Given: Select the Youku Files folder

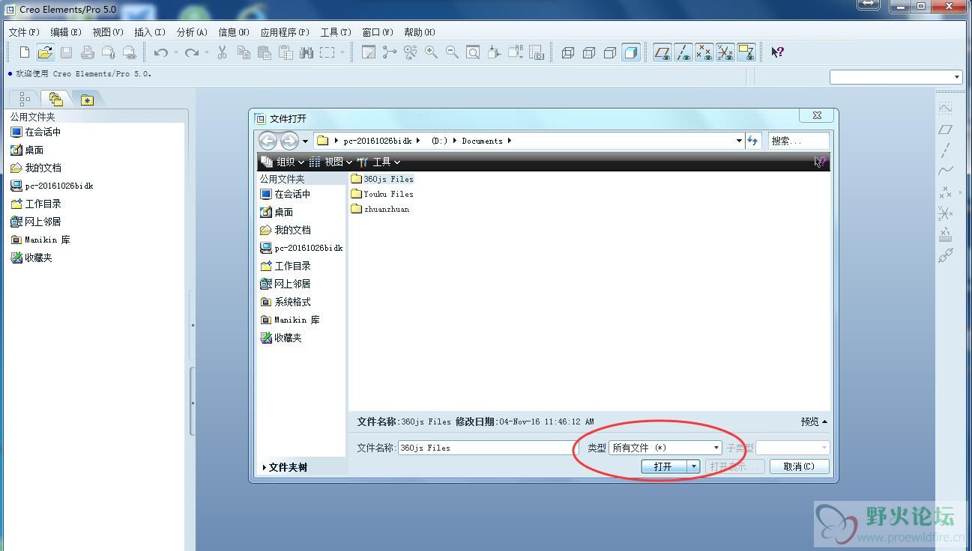Looking at the screenshot, I should coord(381,194).
